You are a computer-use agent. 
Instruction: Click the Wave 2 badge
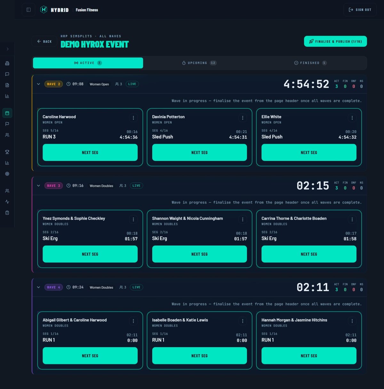pos(53,84)
